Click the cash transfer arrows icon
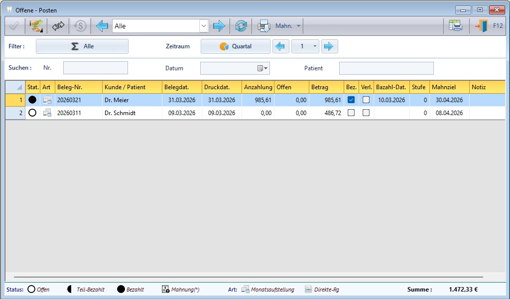510x299 pixels. (58, 26)
